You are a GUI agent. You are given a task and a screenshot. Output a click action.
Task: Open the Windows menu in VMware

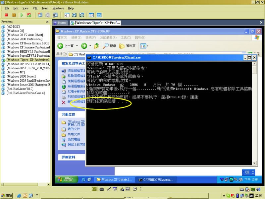click(x=58, y=8)
